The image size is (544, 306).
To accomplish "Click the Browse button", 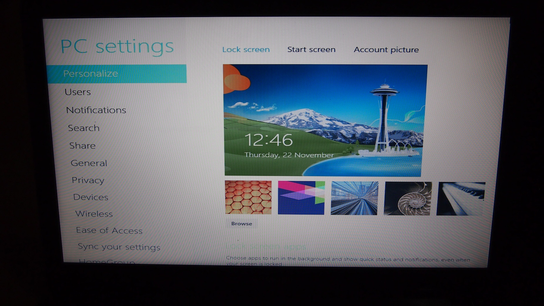I will [x=241, y=224].
